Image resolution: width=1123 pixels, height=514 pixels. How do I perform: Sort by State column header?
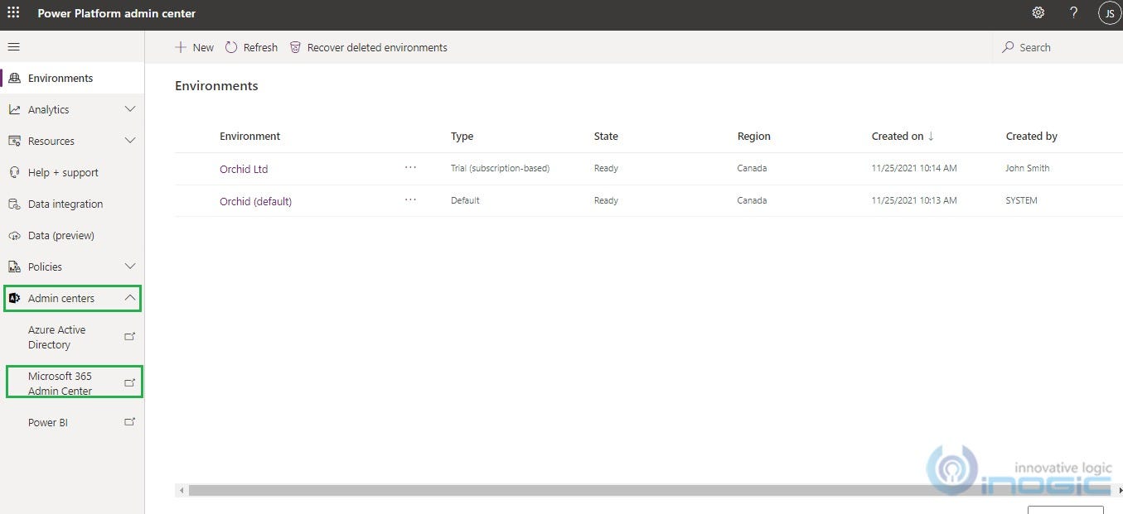(606, 136)
